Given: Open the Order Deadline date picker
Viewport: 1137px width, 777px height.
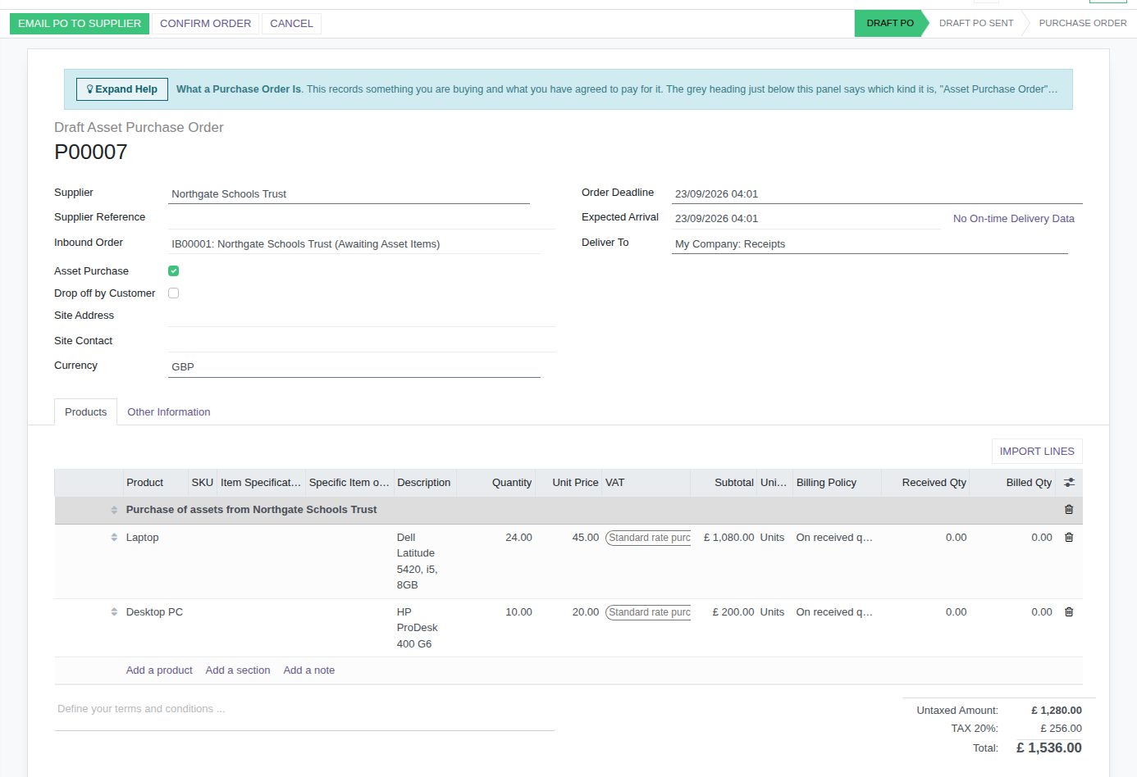Looking at the screenshot, I should tap(877, 194).
